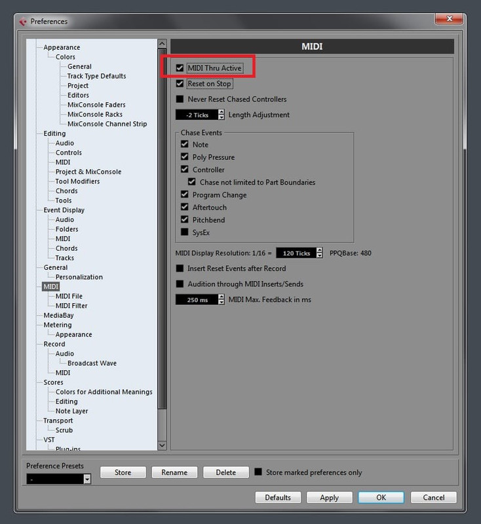Viewport: 481px width, 524px height.
Task: Click the Defaults button
Action: pyautogui.click(x=278, y=497)
